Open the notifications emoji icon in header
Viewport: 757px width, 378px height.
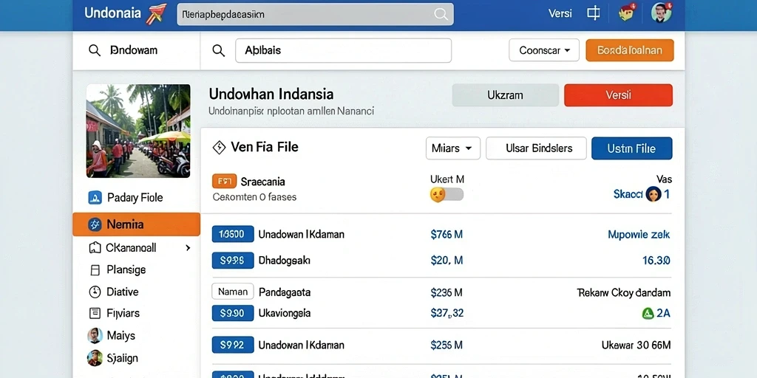coord(627,13)
